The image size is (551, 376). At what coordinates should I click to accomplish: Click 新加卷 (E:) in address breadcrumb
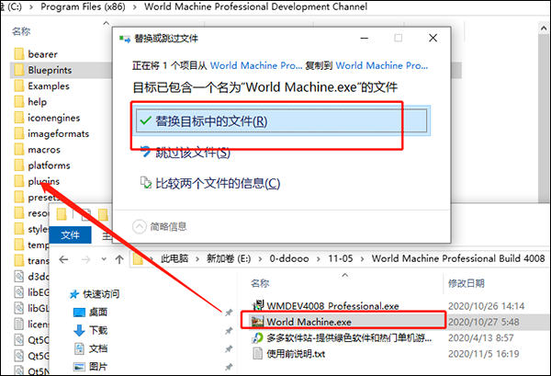pyautogui.click(x=229, y=259)
